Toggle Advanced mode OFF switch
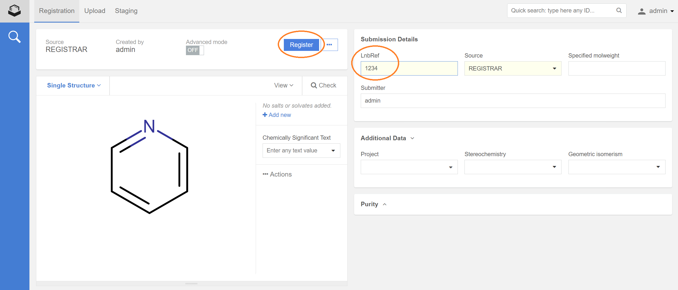 tap(195, 50)
